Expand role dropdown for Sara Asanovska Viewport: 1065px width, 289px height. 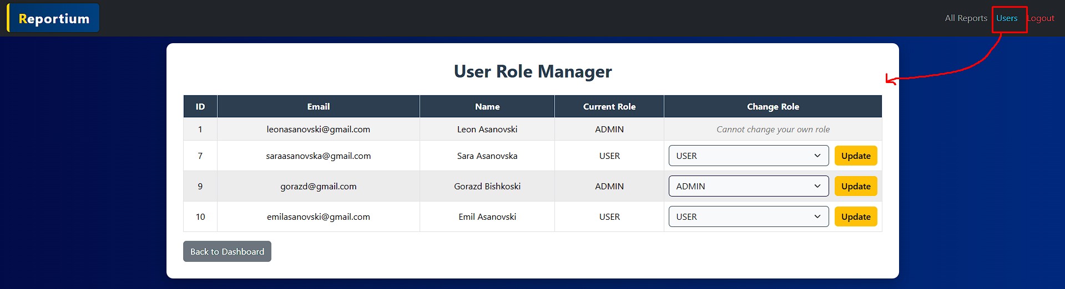748,156
